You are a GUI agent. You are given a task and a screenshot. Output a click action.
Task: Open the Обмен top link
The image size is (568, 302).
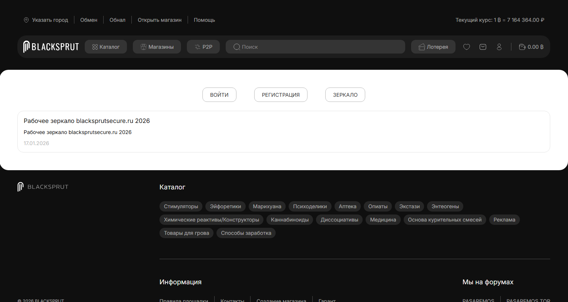[x=89, y=20]
